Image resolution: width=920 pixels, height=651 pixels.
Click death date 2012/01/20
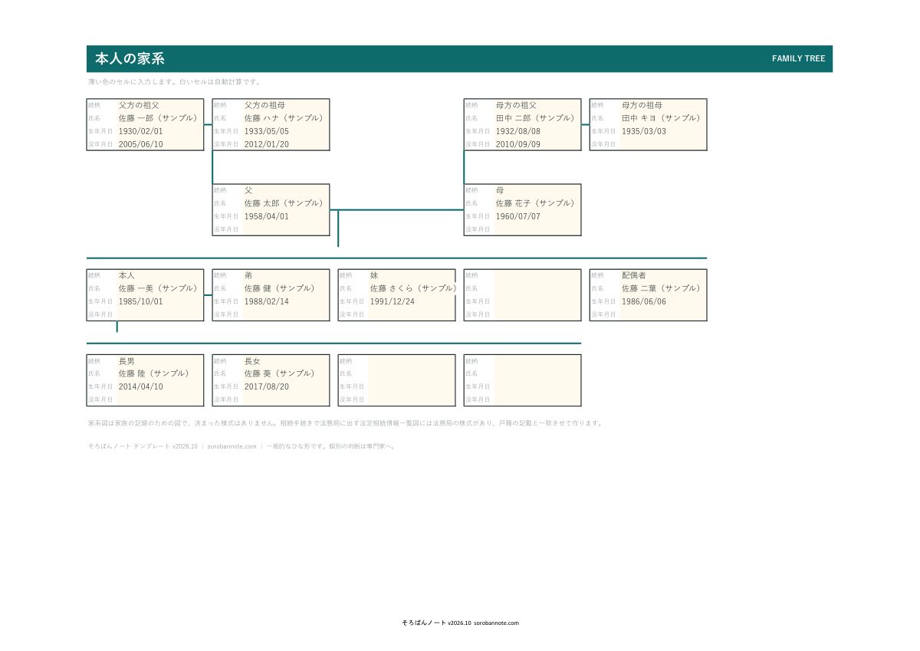[x=286, y=144]
